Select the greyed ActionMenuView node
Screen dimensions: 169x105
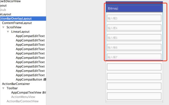(23, 97)
